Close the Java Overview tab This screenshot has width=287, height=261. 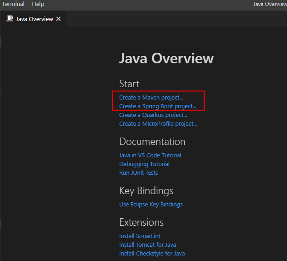[x=58, y=19]
